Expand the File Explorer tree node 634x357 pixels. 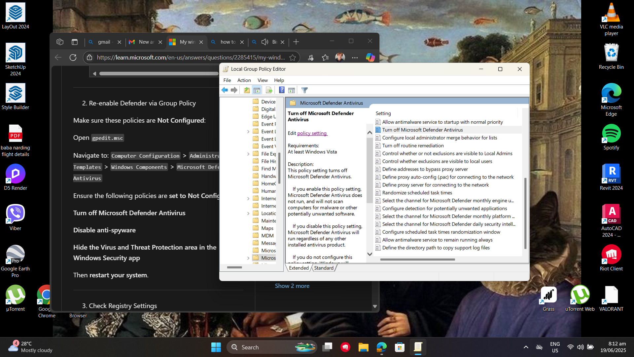[248, 154]
